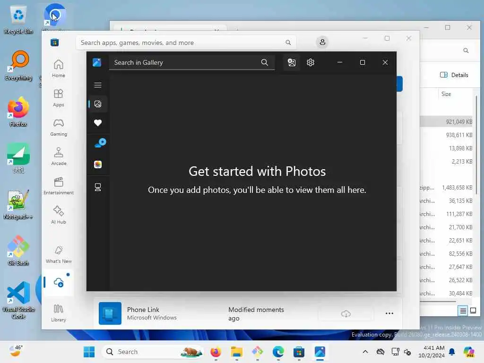Open Favorites heart in Photos sidebar

(x=98, y=123)
